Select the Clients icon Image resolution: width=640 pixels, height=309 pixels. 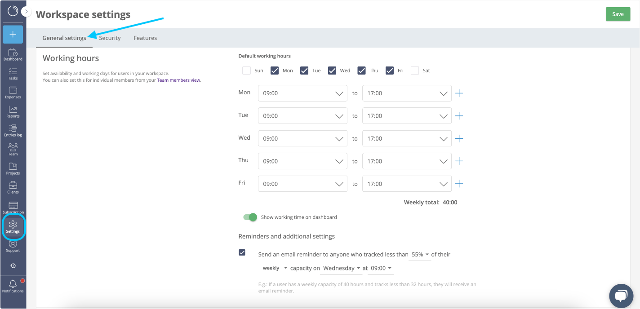tap(13, 187)
